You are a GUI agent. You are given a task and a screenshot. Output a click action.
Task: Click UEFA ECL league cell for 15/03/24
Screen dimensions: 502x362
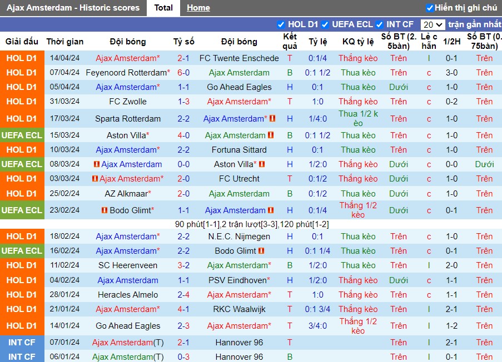(22, 135)
